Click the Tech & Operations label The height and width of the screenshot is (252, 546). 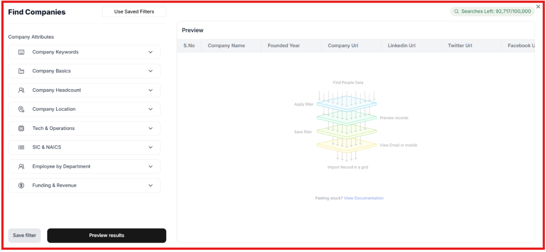(54, 129)
